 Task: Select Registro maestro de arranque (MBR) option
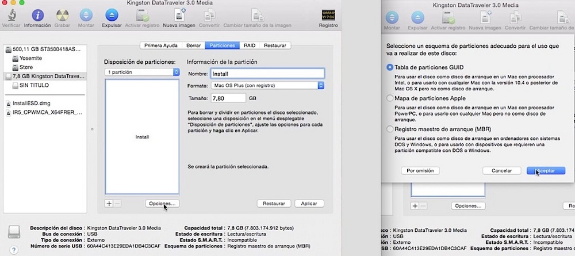tap(390, 129)
